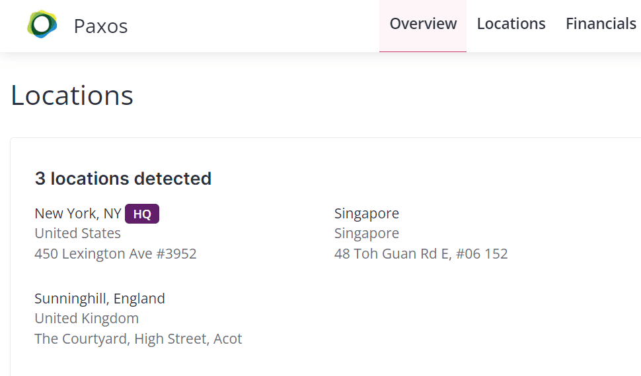Click the 450 Lexington Ave #3952 address
Screen dimensions: 641x376
pos(116,254)
